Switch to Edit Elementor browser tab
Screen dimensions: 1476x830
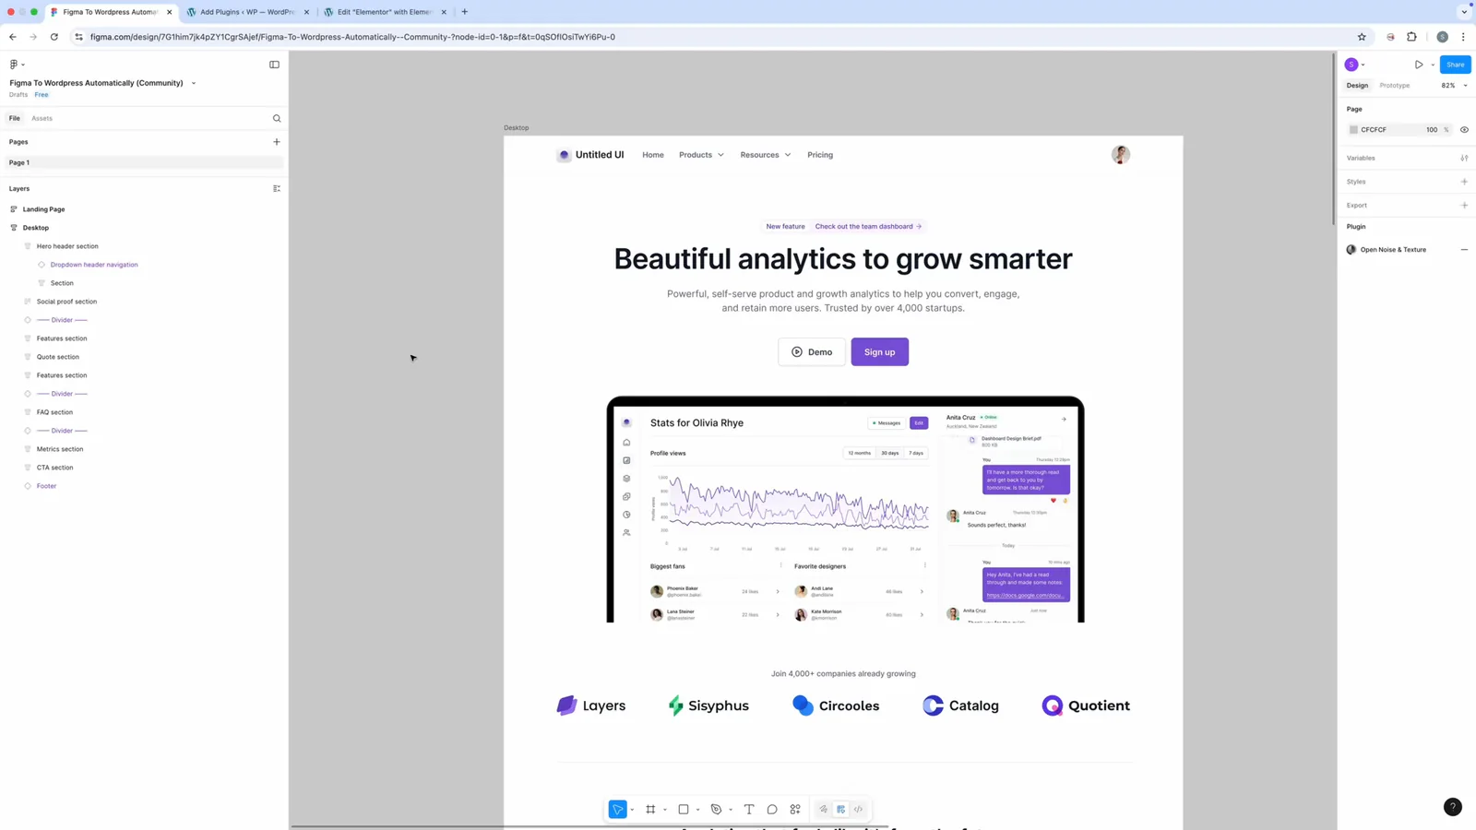click(385, 12)
